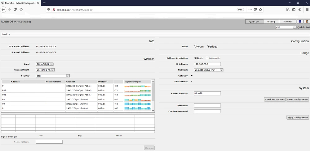The height and width of the screenshot is (151, 310).
Task: Toggle the sidebar view icon
Action: click(294, 10)
